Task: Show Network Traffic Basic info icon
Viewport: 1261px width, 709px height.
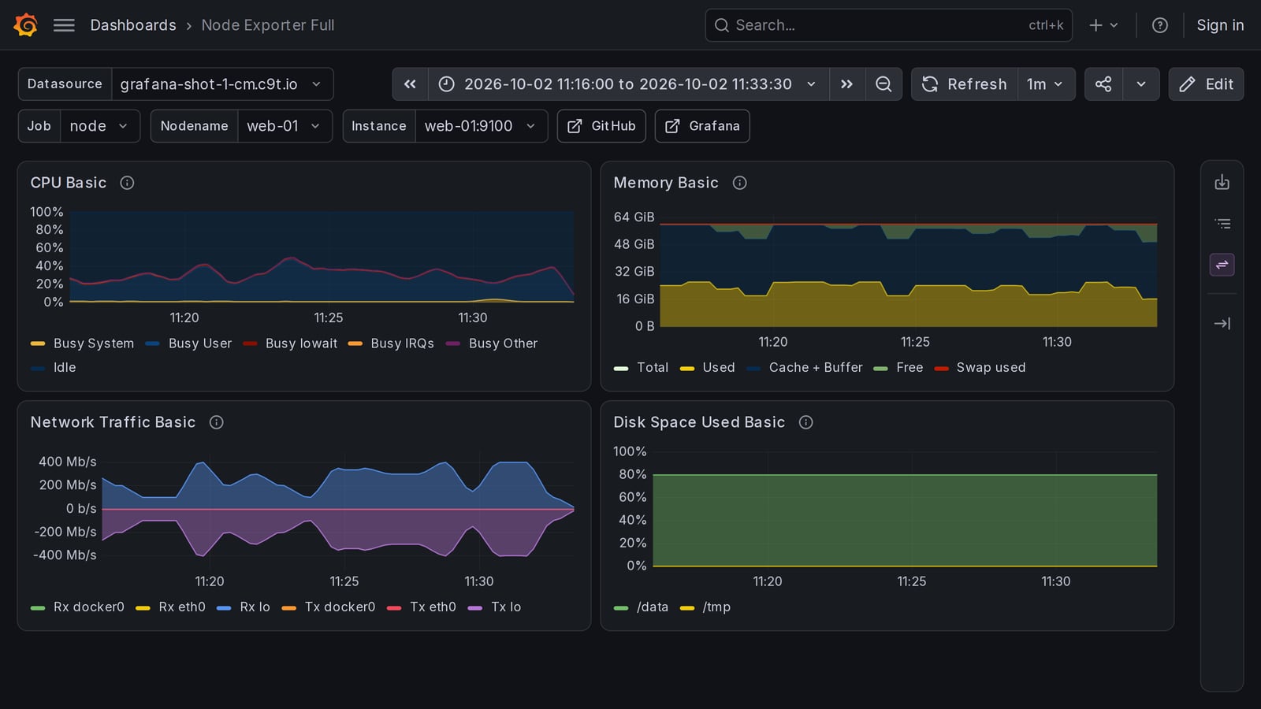Action: 216,422
